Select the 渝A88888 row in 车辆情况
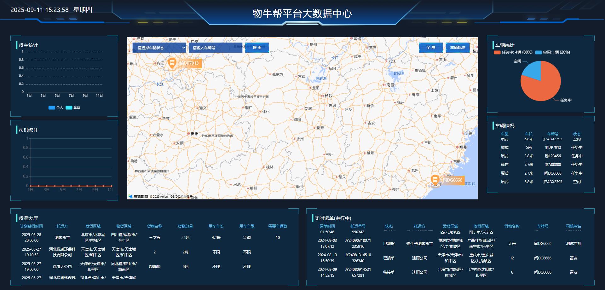This screenshot has width=605, height=290. point(541,165)
